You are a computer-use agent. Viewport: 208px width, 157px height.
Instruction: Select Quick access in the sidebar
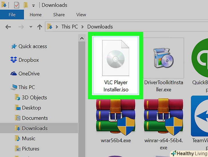pyautogui.click(x=33, y=46)
